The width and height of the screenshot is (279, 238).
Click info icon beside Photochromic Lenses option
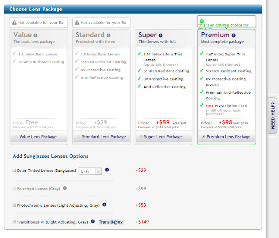tap(104, 204)
